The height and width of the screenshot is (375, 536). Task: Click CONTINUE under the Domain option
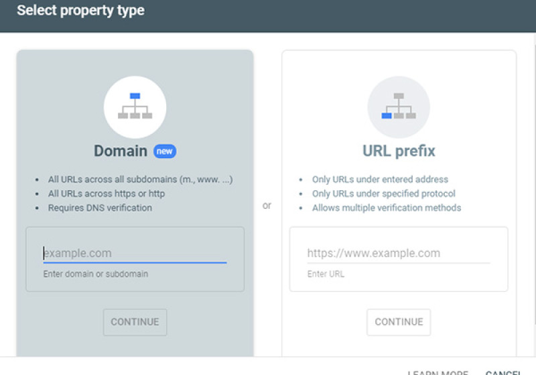point(135,322)
